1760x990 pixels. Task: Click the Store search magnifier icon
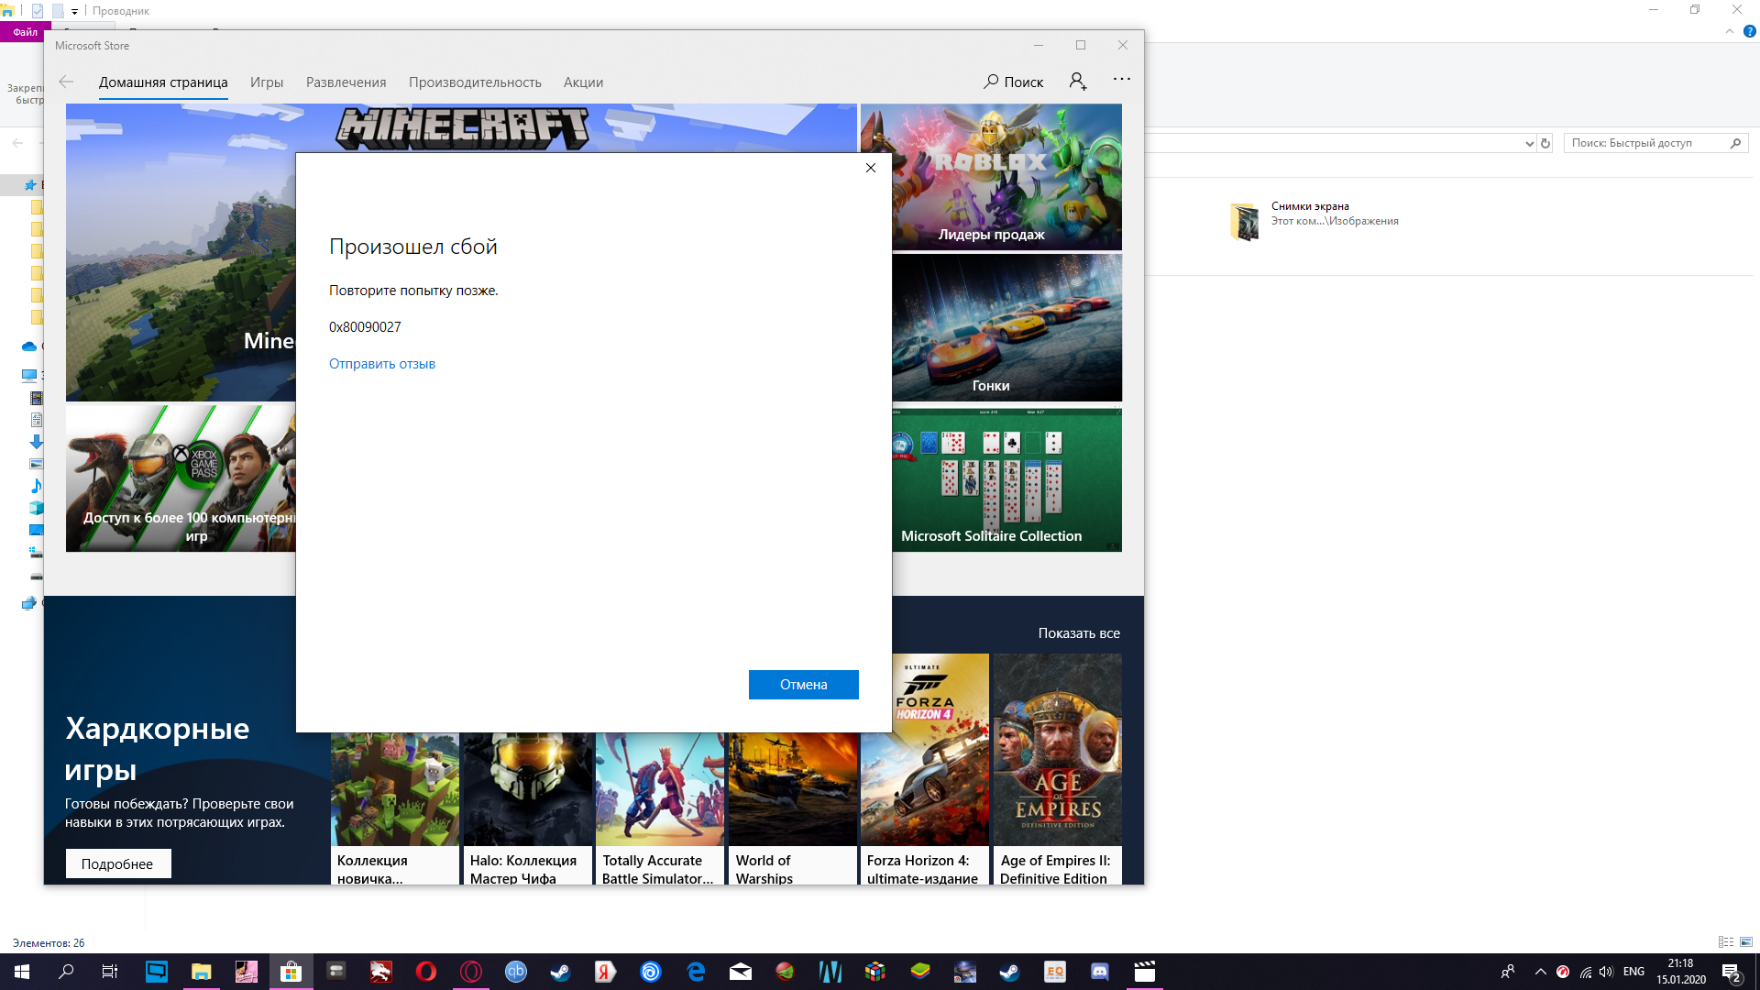[991, 82]
